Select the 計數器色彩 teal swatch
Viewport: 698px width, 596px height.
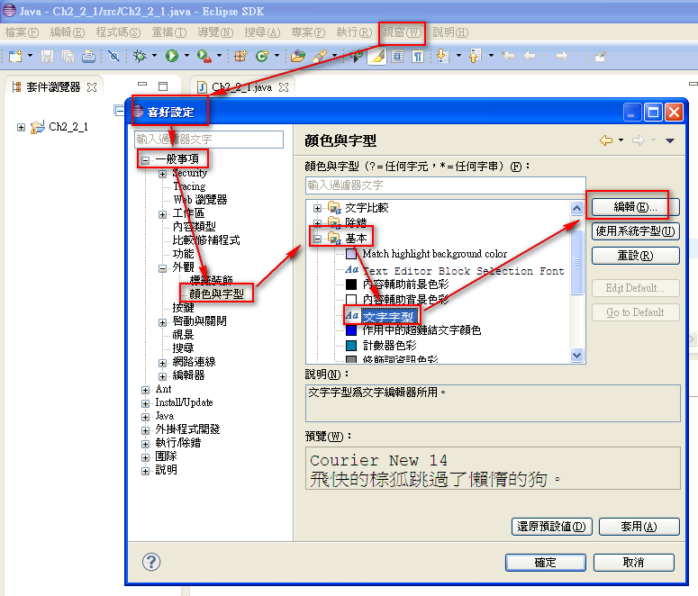point(351,346)
